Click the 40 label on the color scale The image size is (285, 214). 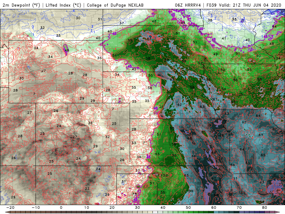pos(163,208)
